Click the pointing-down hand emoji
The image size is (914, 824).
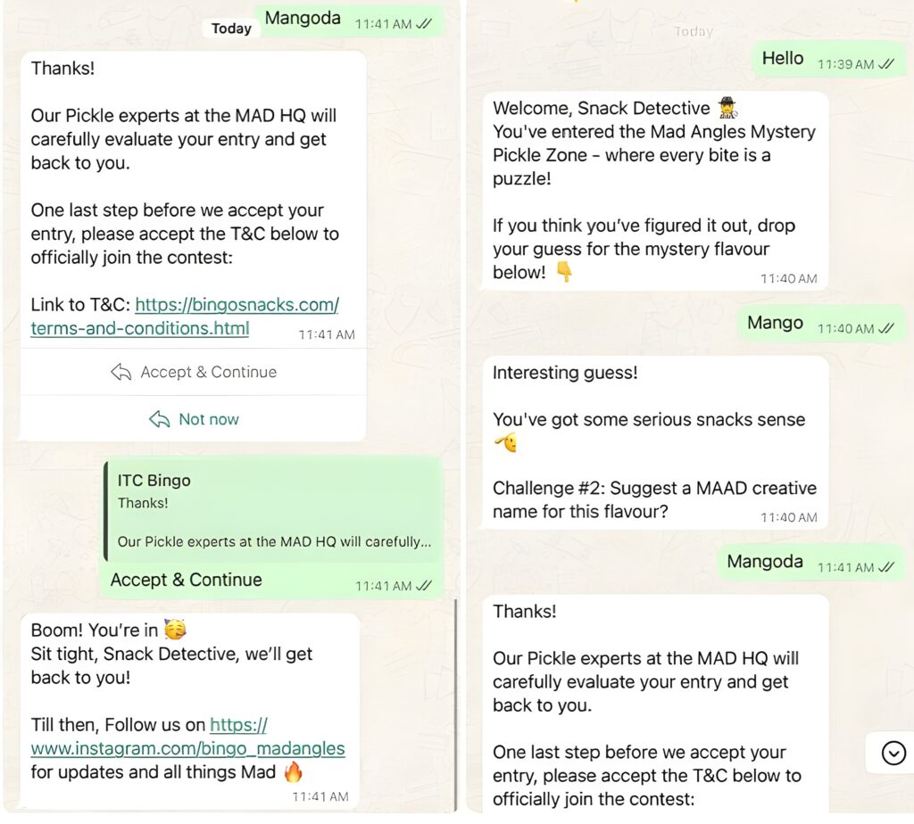(564, 272)
